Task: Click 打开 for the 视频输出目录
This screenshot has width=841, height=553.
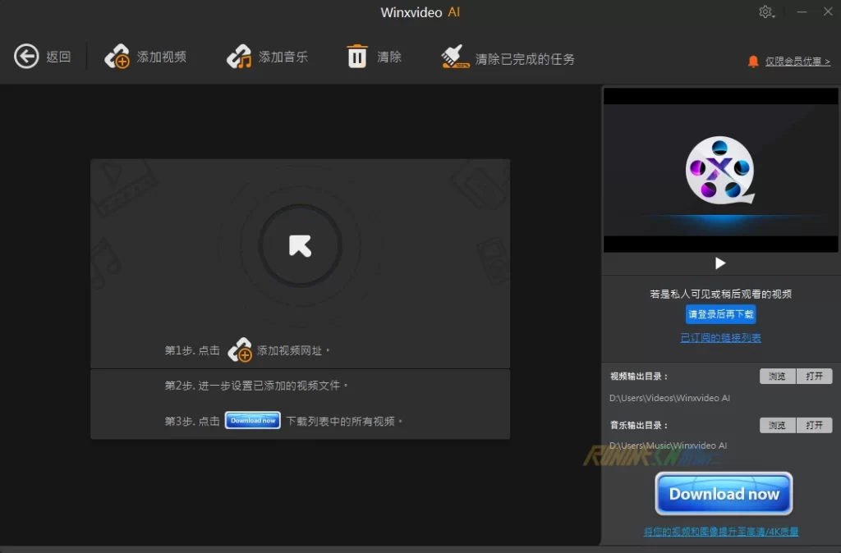Action: click(x=814, y=377)
